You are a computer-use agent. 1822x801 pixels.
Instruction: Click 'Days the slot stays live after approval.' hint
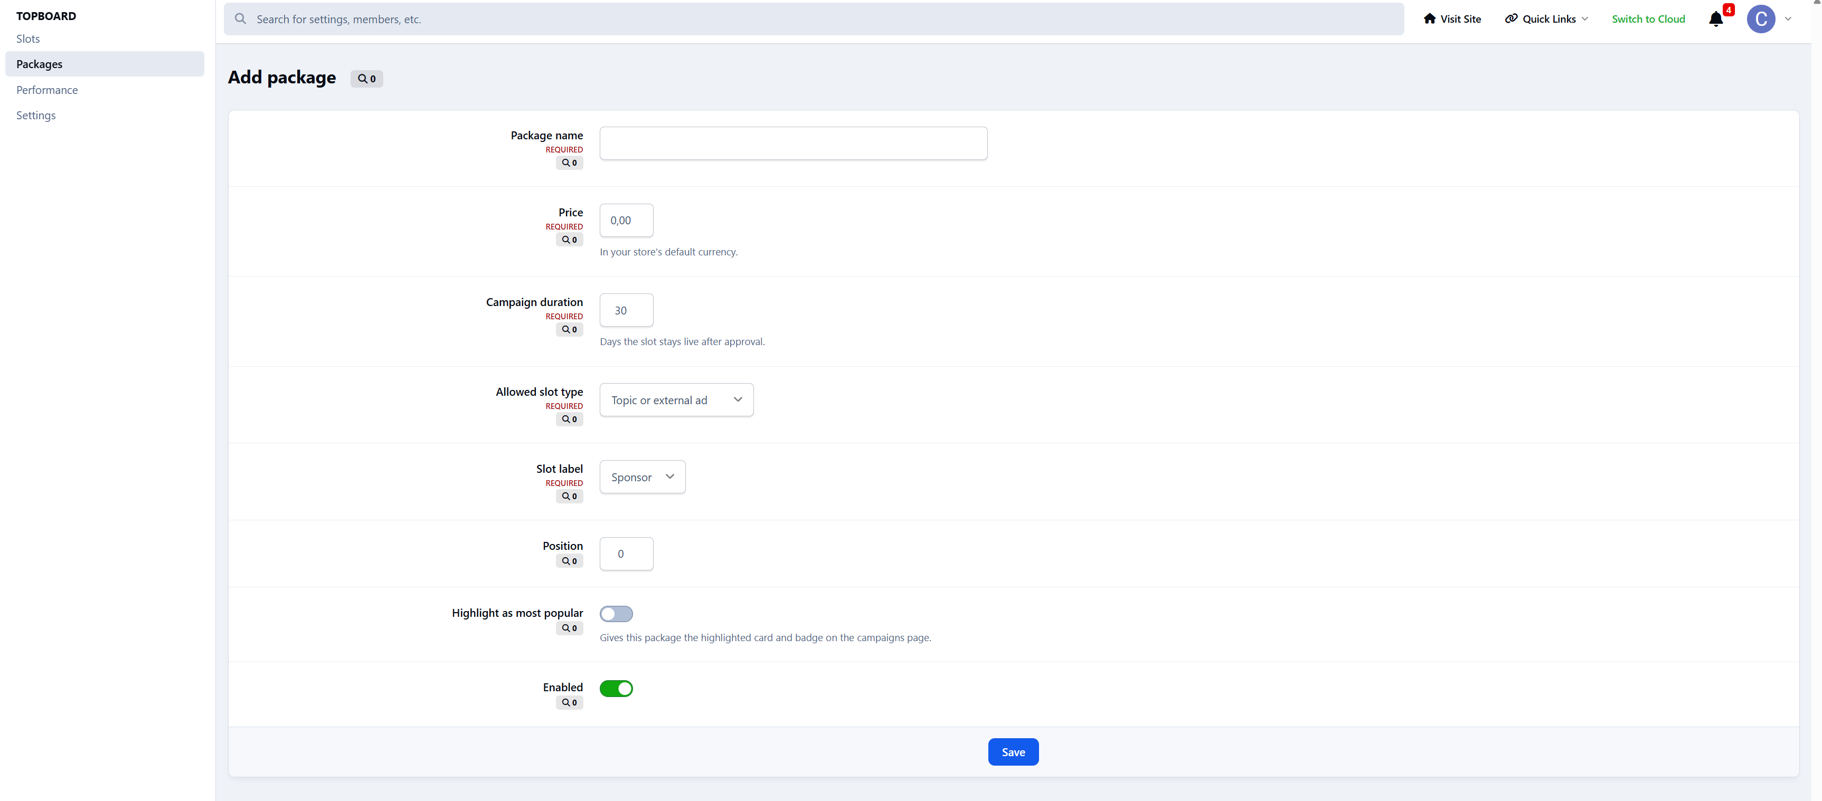(x=682, y=341)
